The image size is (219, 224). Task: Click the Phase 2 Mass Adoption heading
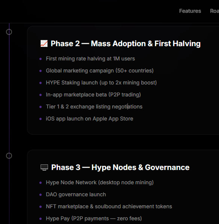(x=126, y=44)
